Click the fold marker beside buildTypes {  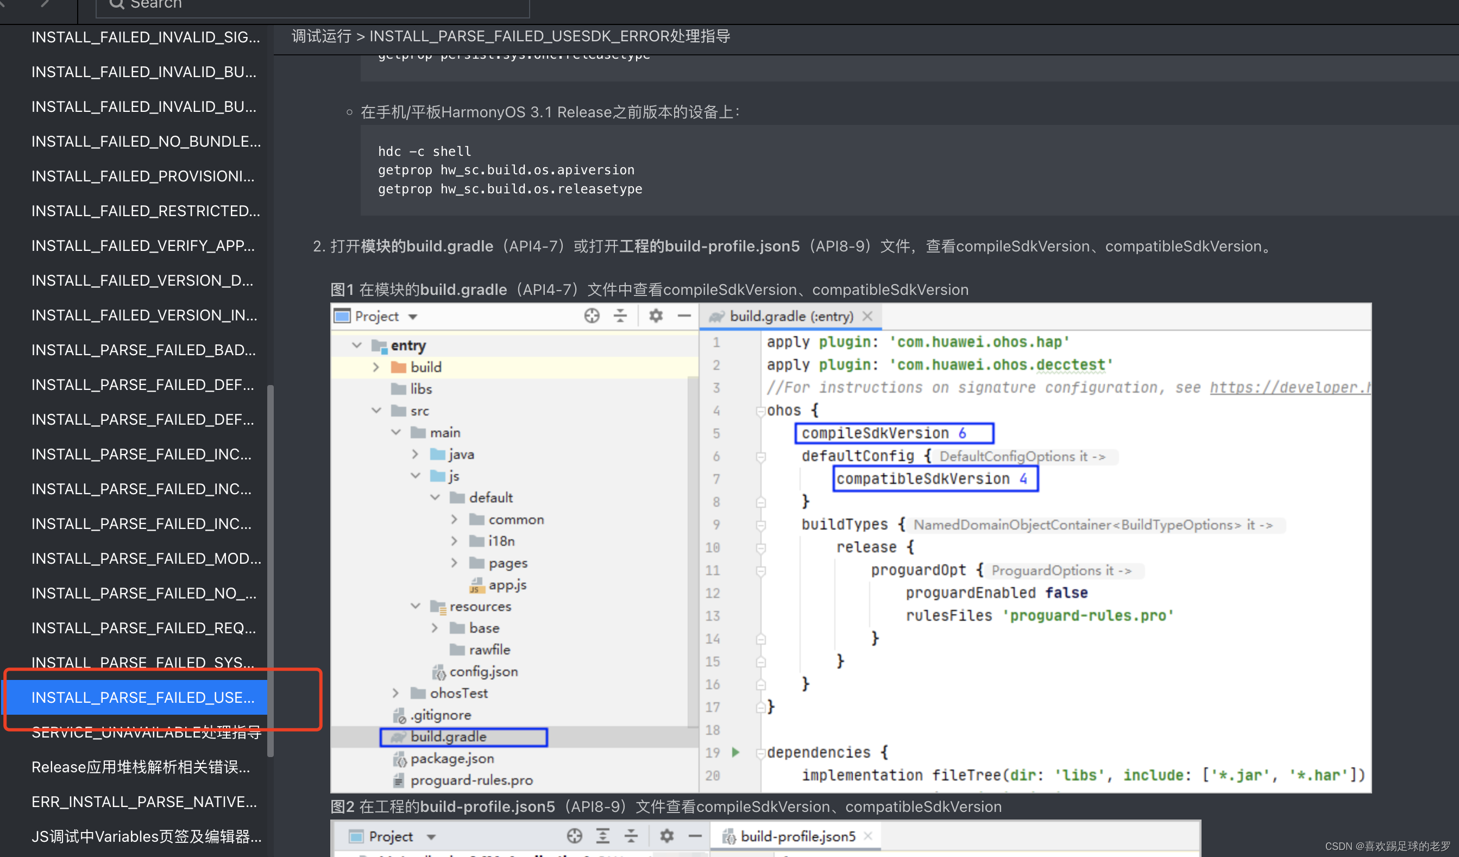pyautogui.click(x=761, y=525)
